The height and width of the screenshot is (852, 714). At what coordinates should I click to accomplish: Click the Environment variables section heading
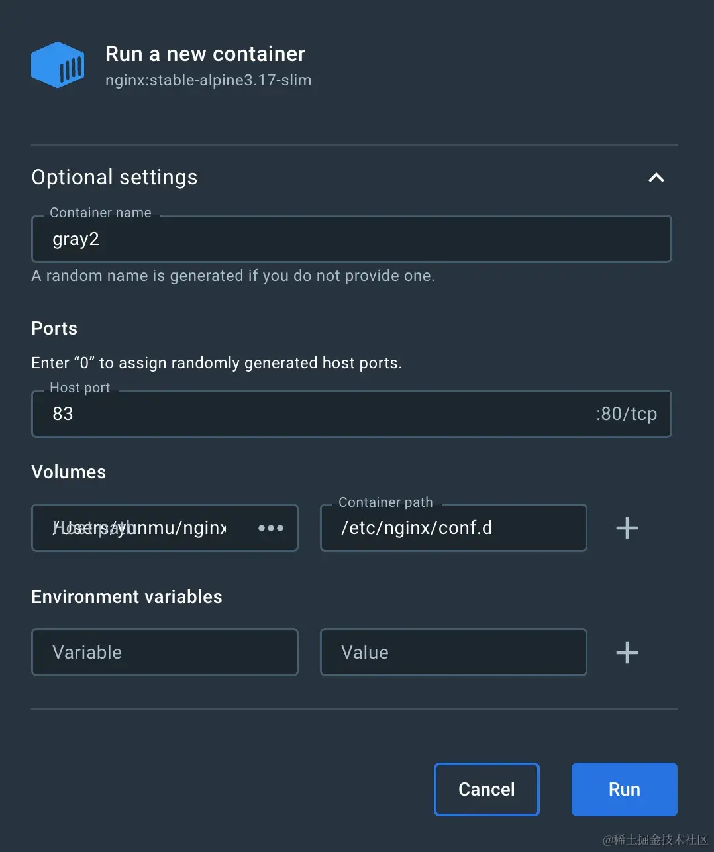(127, 597)
